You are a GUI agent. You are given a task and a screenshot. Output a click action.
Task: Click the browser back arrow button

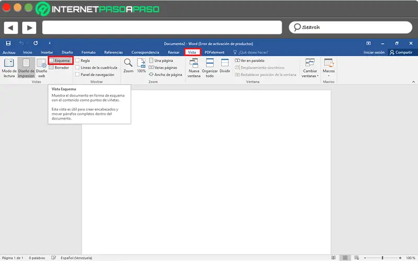click(x=10, y=28)
